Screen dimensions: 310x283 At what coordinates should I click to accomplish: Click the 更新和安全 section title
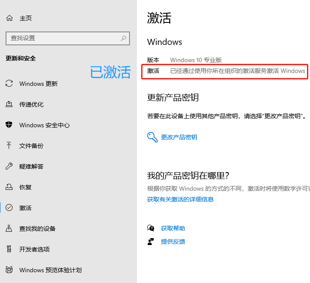point(21,58)
